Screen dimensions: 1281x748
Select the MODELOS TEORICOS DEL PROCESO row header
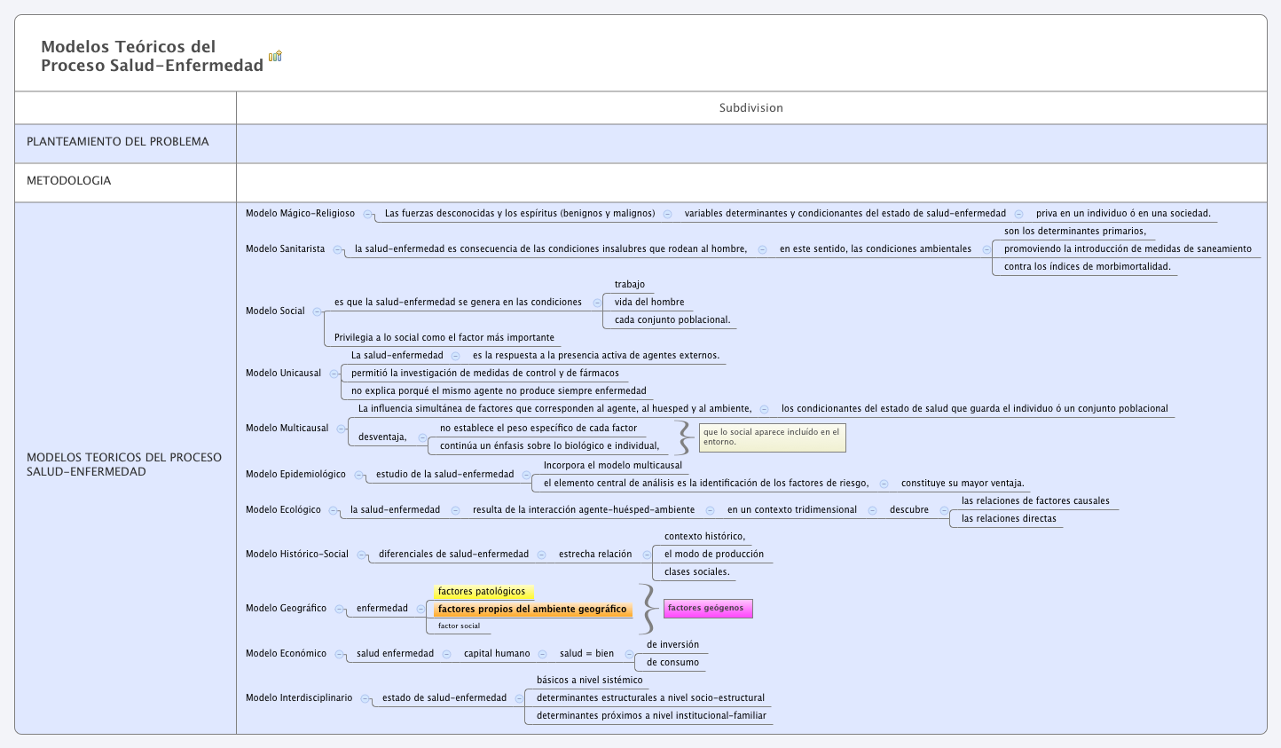(125, 464)
